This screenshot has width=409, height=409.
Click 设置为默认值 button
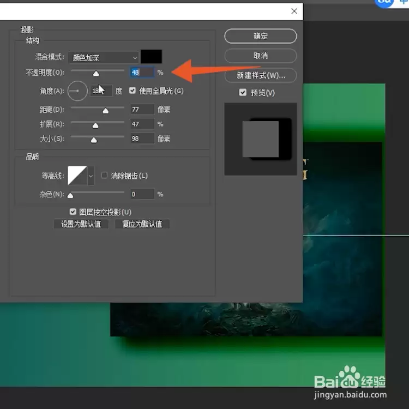tap(81, 224)
